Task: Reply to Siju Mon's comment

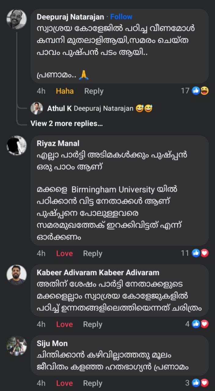Action: click(93, 383)
